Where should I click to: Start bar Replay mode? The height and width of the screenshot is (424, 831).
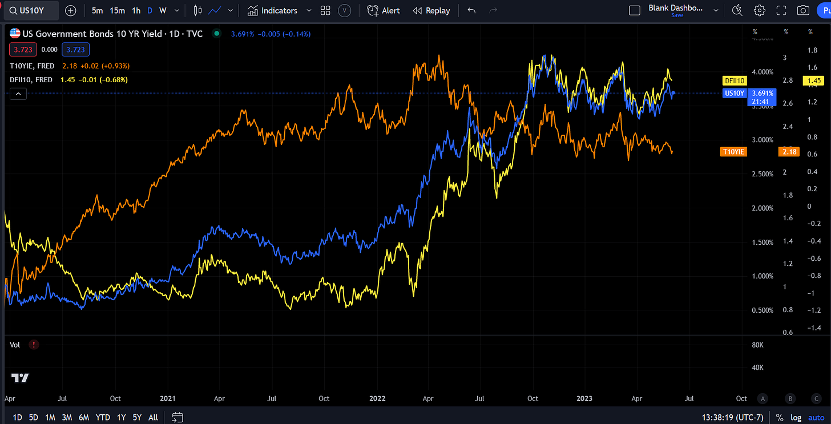pos(431,10)
